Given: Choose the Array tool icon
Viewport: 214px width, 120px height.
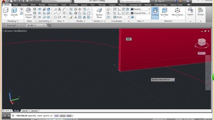Looking at the screenshot, I should (88, 17).
